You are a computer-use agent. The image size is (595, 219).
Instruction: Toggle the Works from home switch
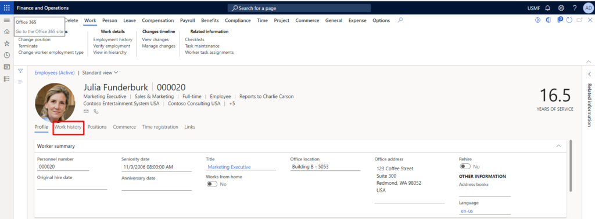tap(212, 184)
